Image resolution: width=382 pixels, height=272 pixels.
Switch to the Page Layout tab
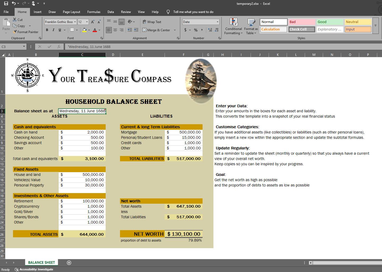pos(71,12)
